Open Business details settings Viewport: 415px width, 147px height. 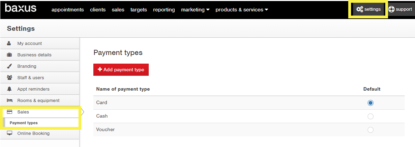click(40, 55)
